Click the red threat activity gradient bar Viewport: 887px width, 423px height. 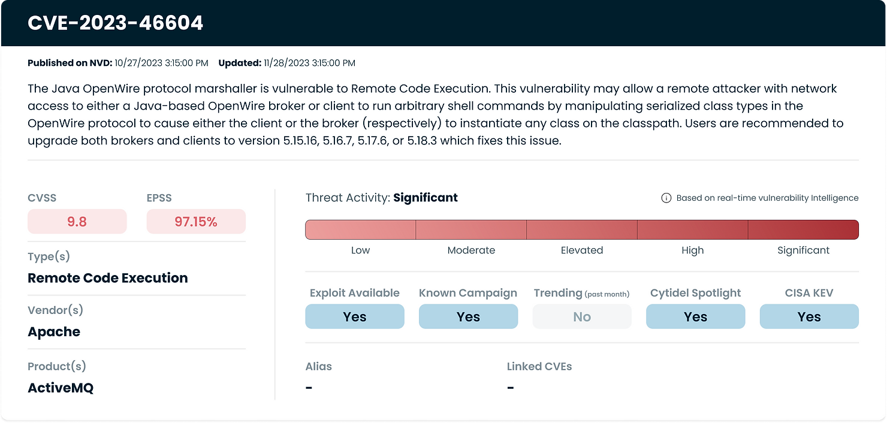pos(582,229)
